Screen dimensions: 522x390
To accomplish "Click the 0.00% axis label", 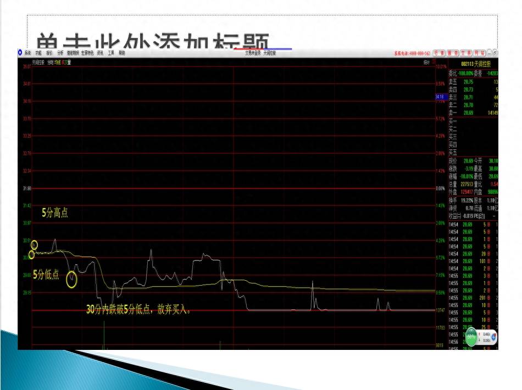I will pos(440,188).
